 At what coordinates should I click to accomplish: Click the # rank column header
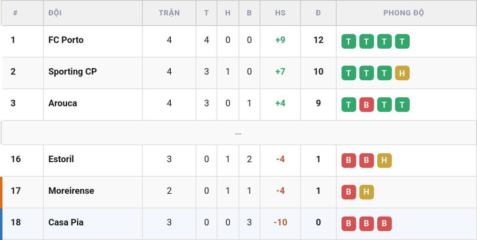pos(15,13)
